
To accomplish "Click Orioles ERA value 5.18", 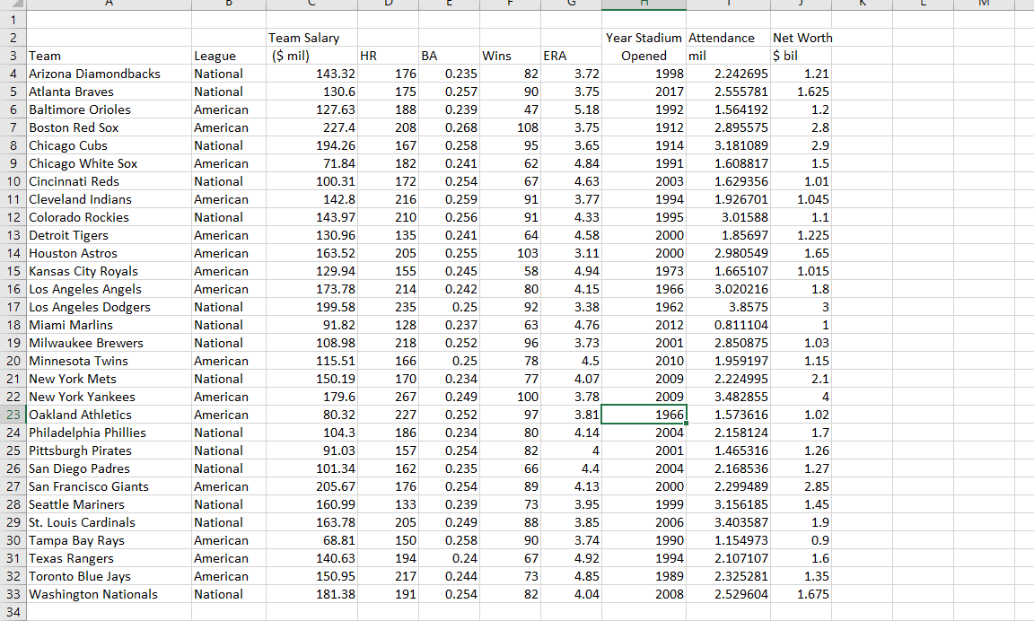I will point(571,109).
